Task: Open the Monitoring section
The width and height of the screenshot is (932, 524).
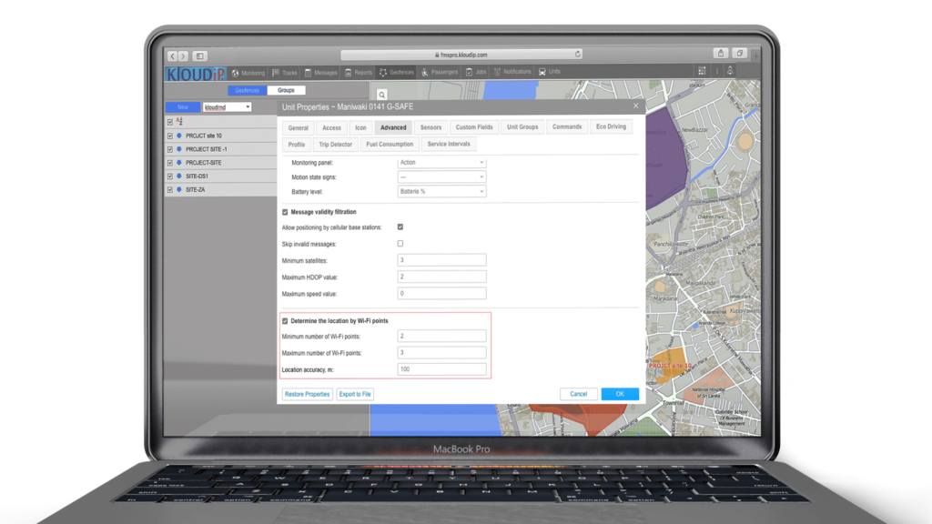Action: (248, 73)
